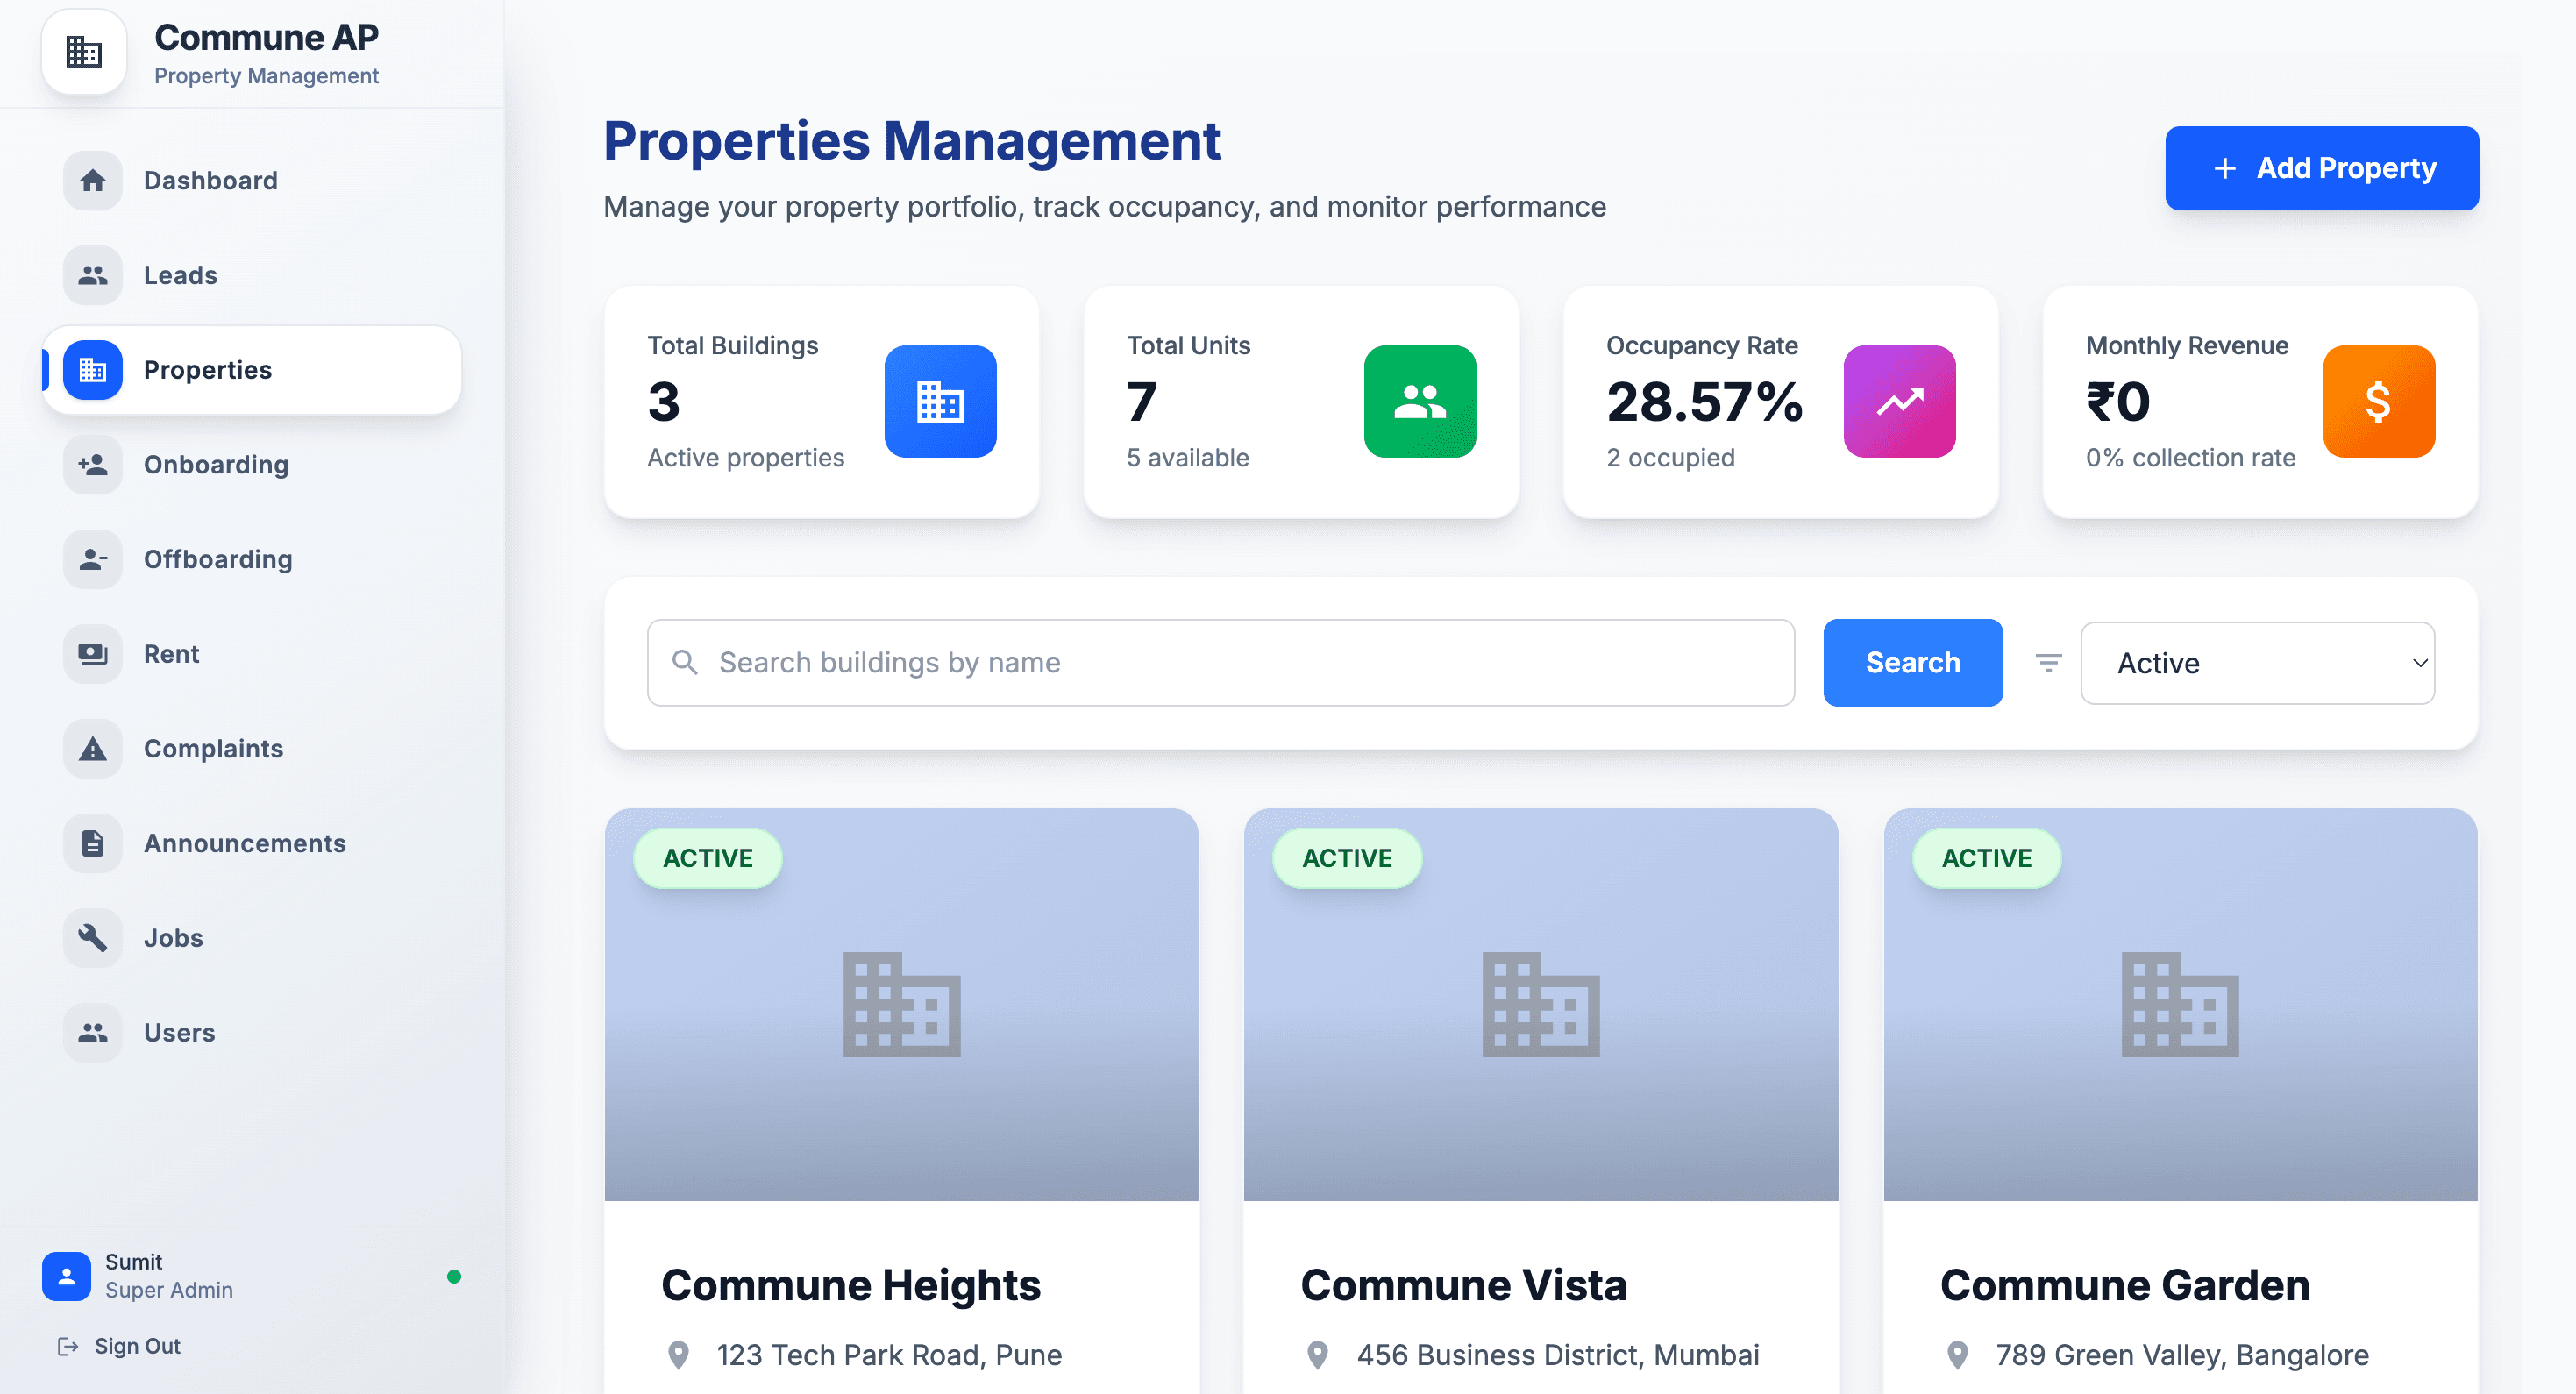
Task: Click the search magnifier inside the search field
Action: point(686,662)
